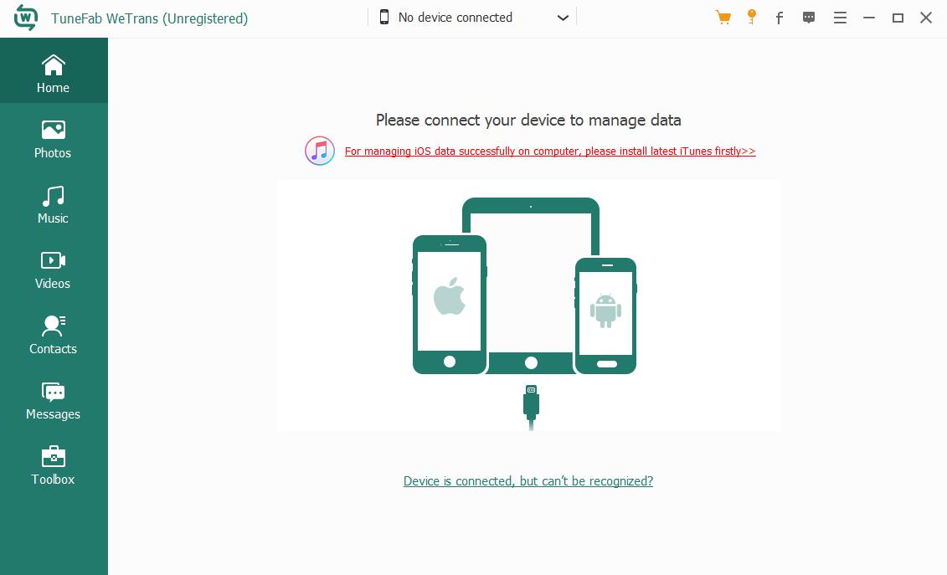Open the Messages section

coord(53,399)
